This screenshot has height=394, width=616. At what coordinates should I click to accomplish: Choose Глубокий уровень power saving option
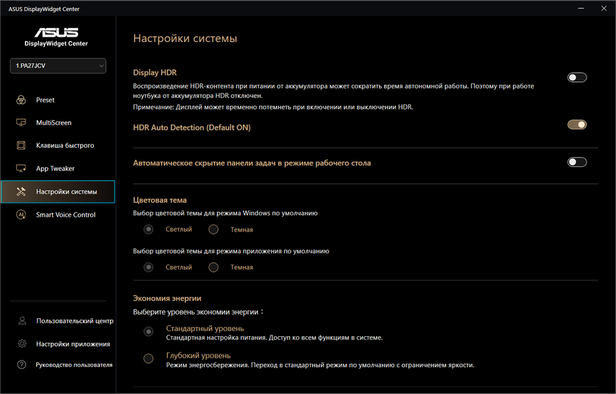(x=149, y=359)
